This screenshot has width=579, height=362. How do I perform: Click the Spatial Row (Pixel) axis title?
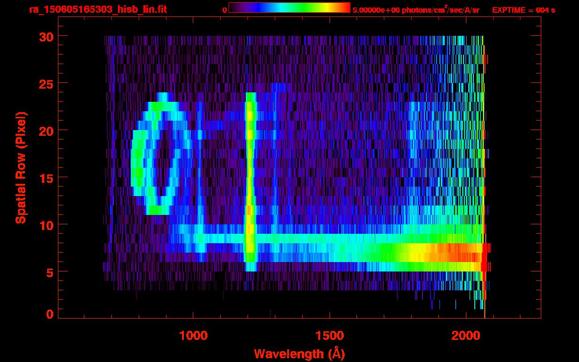(x=20, y=167)
